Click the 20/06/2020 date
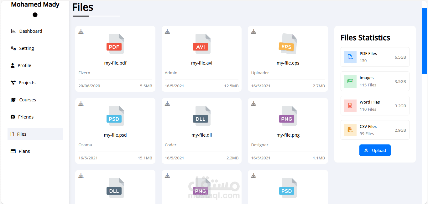This screenshot has height=204, width=428. pyautogui.click(x=89, y=86)
